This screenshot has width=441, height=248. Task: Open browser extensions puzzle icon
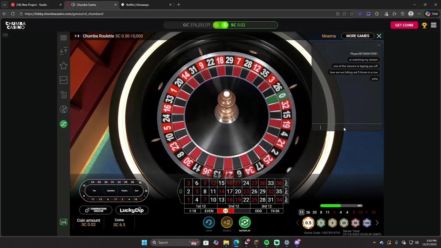click(x=377, y=14)
